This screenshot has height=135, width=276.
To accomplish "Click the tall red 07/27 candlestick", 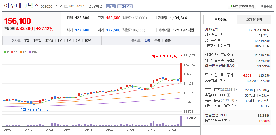I will tap(181, 72).
